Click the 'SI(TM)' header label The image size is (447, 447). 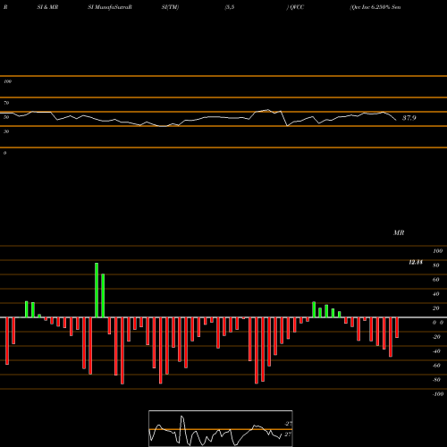(x=170, y=7)
